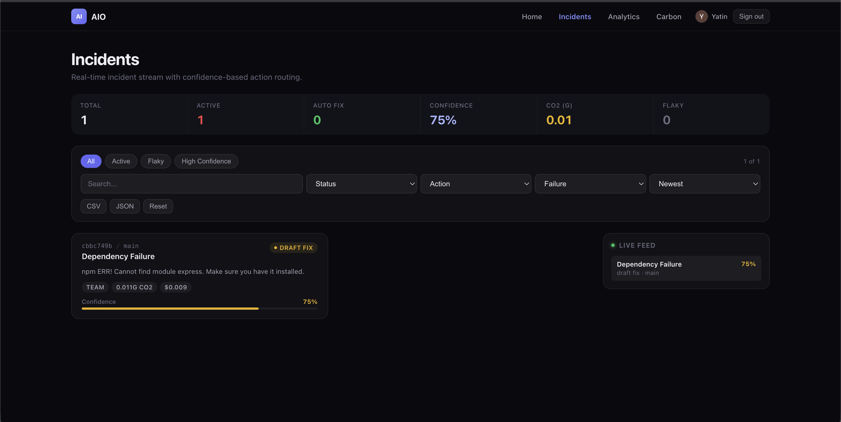
Task: Click the 0.011G CO2 tag chip
Action: tap(134, 287)
